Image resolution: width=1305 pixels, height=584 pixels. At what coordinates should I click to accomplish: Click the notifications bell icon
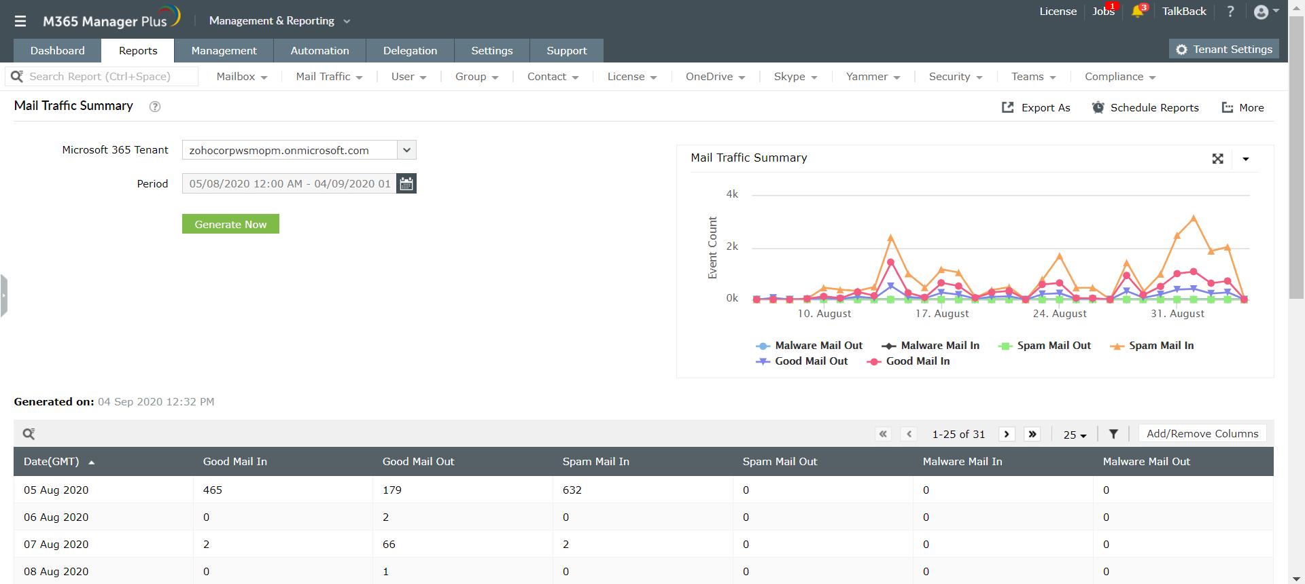pos(1137,12)
